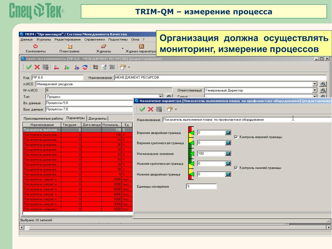Open the Журналы menu
This screenshot has width=332, height=249.
44,40
